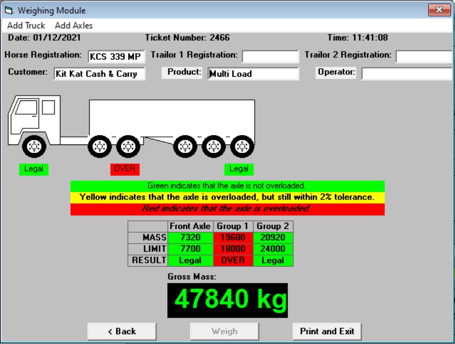Viewport: 455px width, 344px height.
Task: Click the truck diagram image
Action: pos(132,127)
